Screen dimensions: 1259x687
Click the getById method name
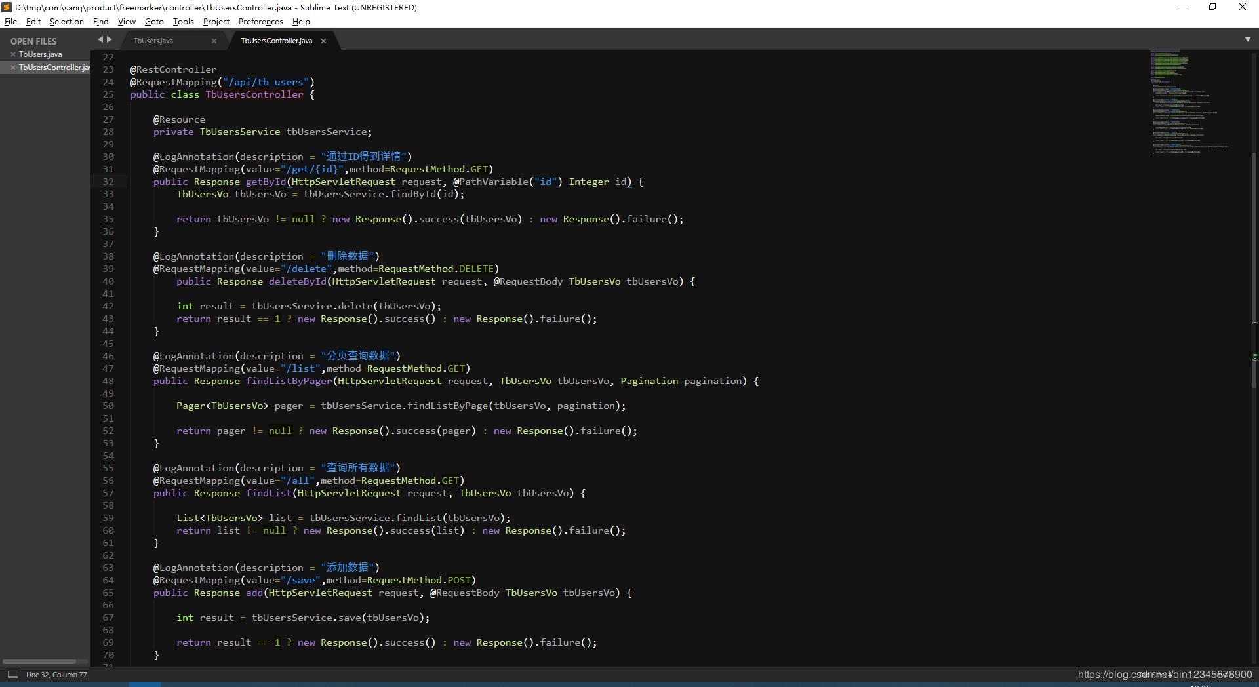[266, 182]
